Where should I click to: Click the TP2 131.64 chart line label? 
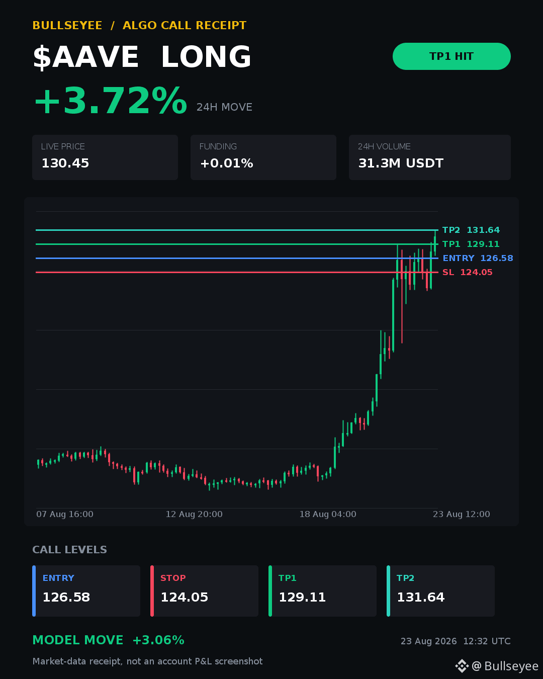coord(471,230)
